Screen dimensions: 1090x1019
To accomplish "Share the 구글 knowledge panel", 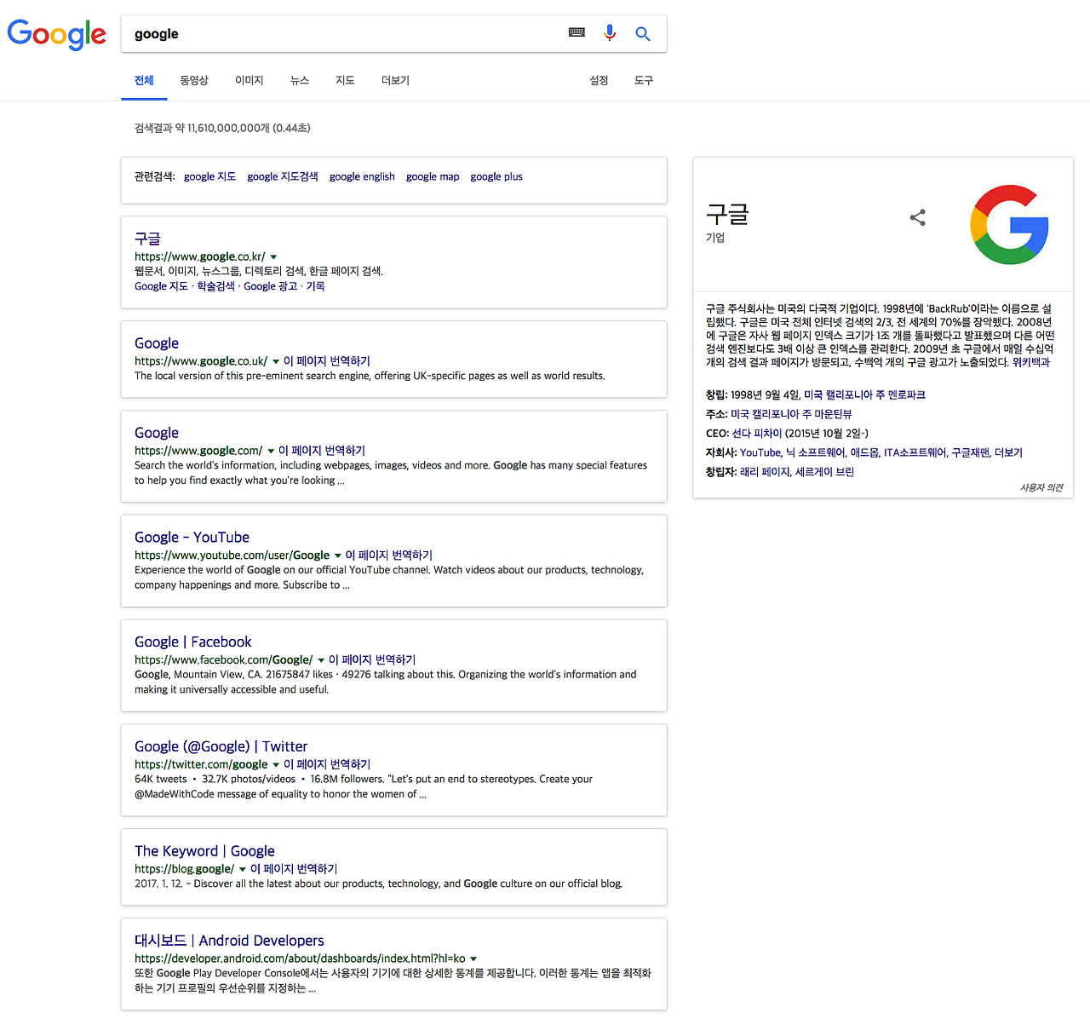I will pyautogui.click(x=917, y=217).
